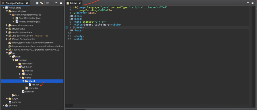The image size is (257, 110).
Task: Click the marker in the line 8 gutter
Action: (x=67, y=27)
